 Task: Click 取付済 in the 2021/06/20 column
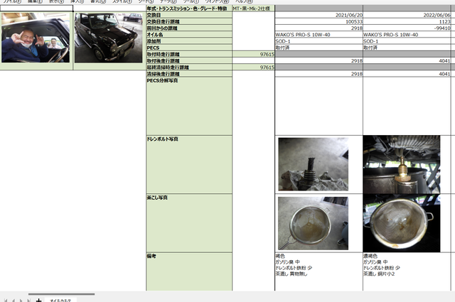click(x=319, y=48)
